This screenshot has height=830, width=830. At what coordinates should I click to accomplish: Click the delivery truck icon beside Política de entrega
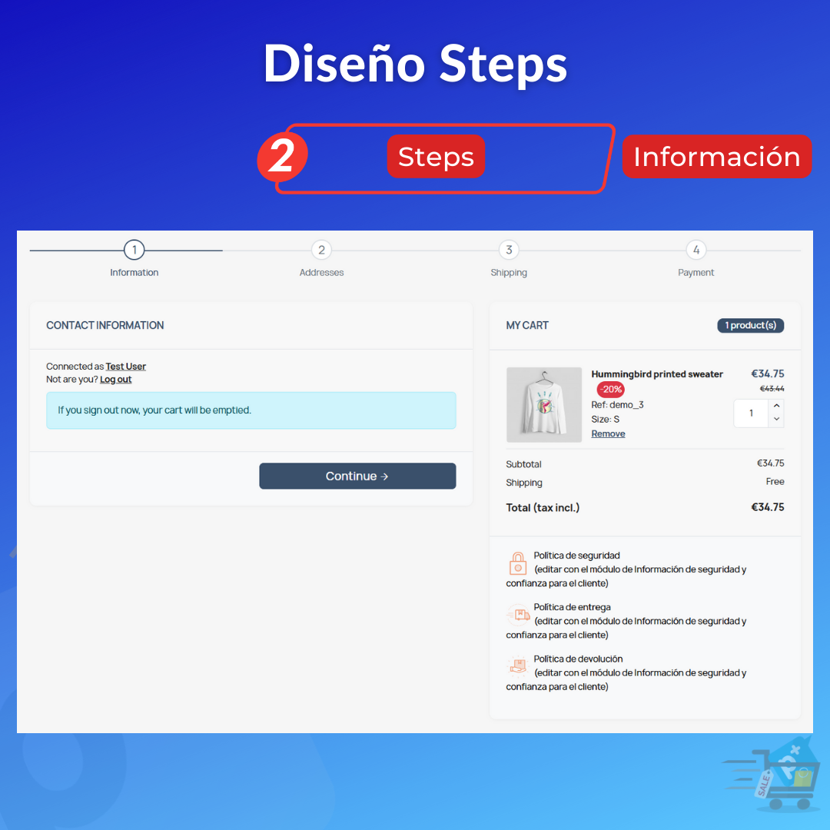(517, 615)
